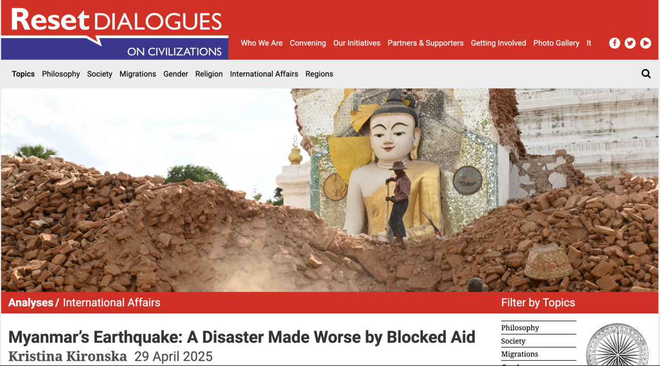Open the Facebook social icon
The image size is (660, 366).
[615, 43]
